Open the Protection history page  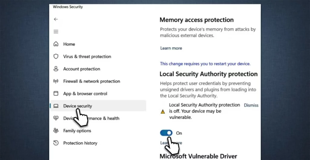[x=80, y=143]
